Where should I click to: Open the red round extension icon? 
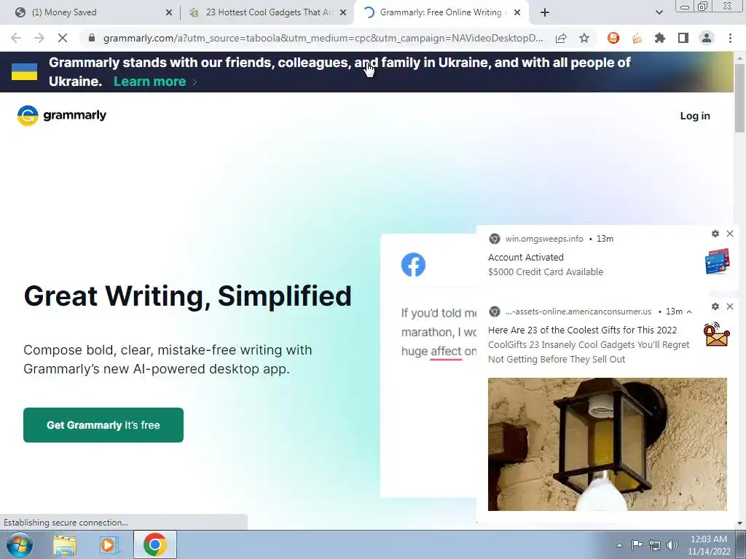tap(613, 38)
